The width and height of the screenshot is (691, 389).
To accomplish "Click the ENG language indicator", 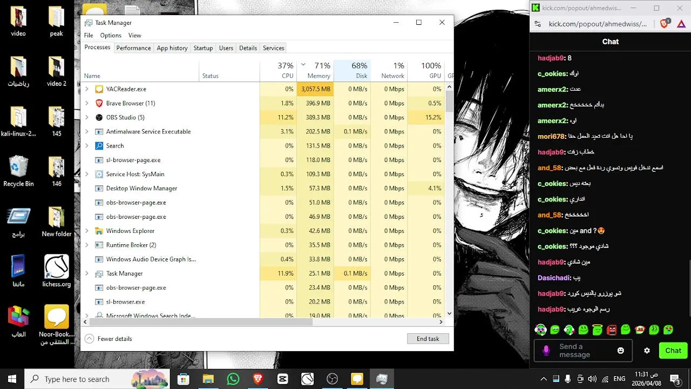I will 619,379.
